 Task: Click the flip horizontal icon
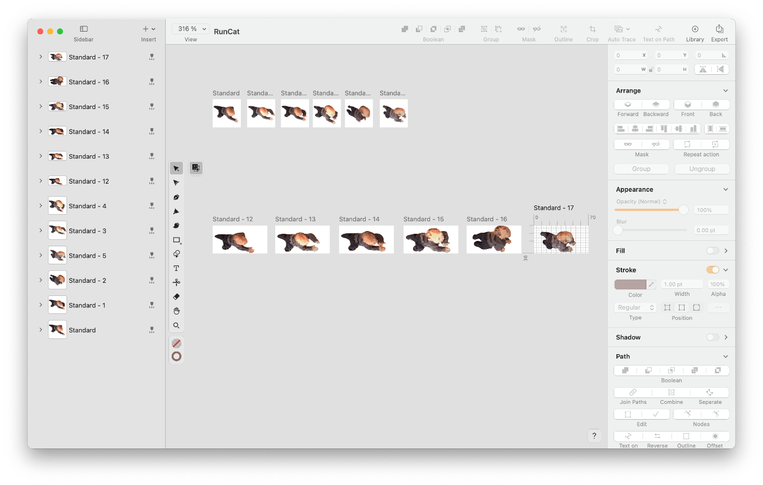coord(703,69)
